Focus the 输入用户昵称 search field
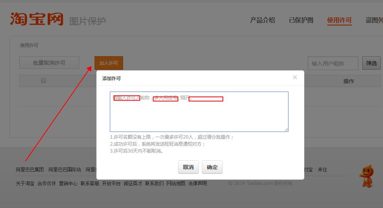Screen dimensions: 383x208 tap(333, 64)
